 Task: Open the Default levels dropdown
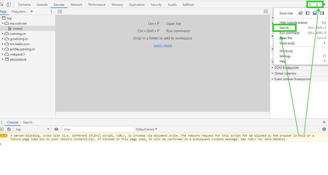146,129
